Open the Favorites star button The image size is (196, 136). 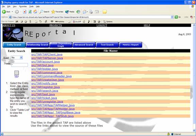[x=57, y=12]
